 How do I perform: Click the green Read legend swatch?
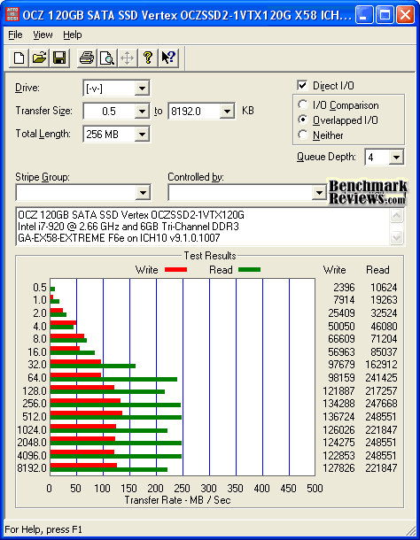pos(249,270)
